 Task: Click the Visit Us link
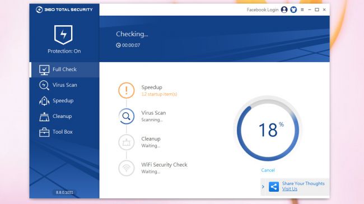(x=290, y=189)
